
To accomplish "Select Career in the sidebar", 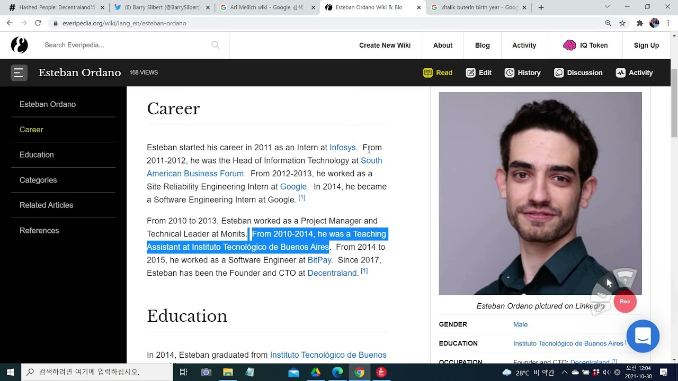I will pyautogui.click(x=31, y=130).
